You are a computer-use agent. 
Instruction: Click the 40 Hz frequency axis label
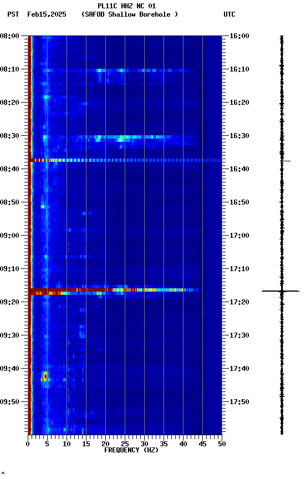tap(183, 444)
